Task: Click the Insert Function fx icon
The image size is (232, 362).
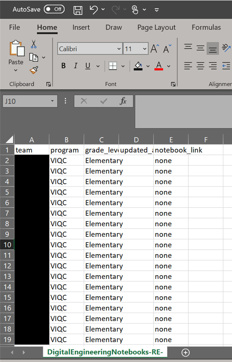Action: pyautogui.click(x=123, y=101)
